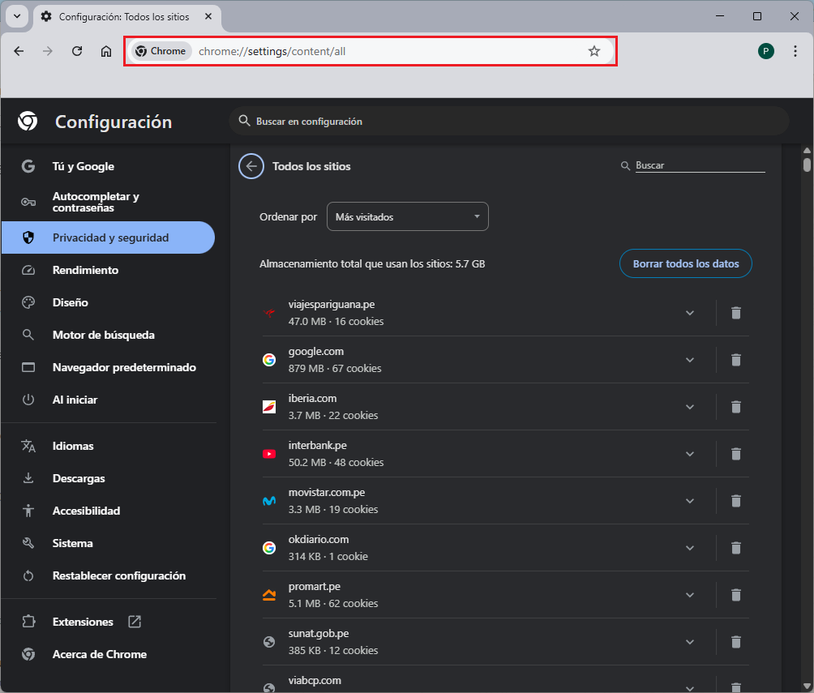The width and height of the screenshot is (814, 693).
Task: Delete sunat.gob.pe data via trash icon
Action: 735,642
